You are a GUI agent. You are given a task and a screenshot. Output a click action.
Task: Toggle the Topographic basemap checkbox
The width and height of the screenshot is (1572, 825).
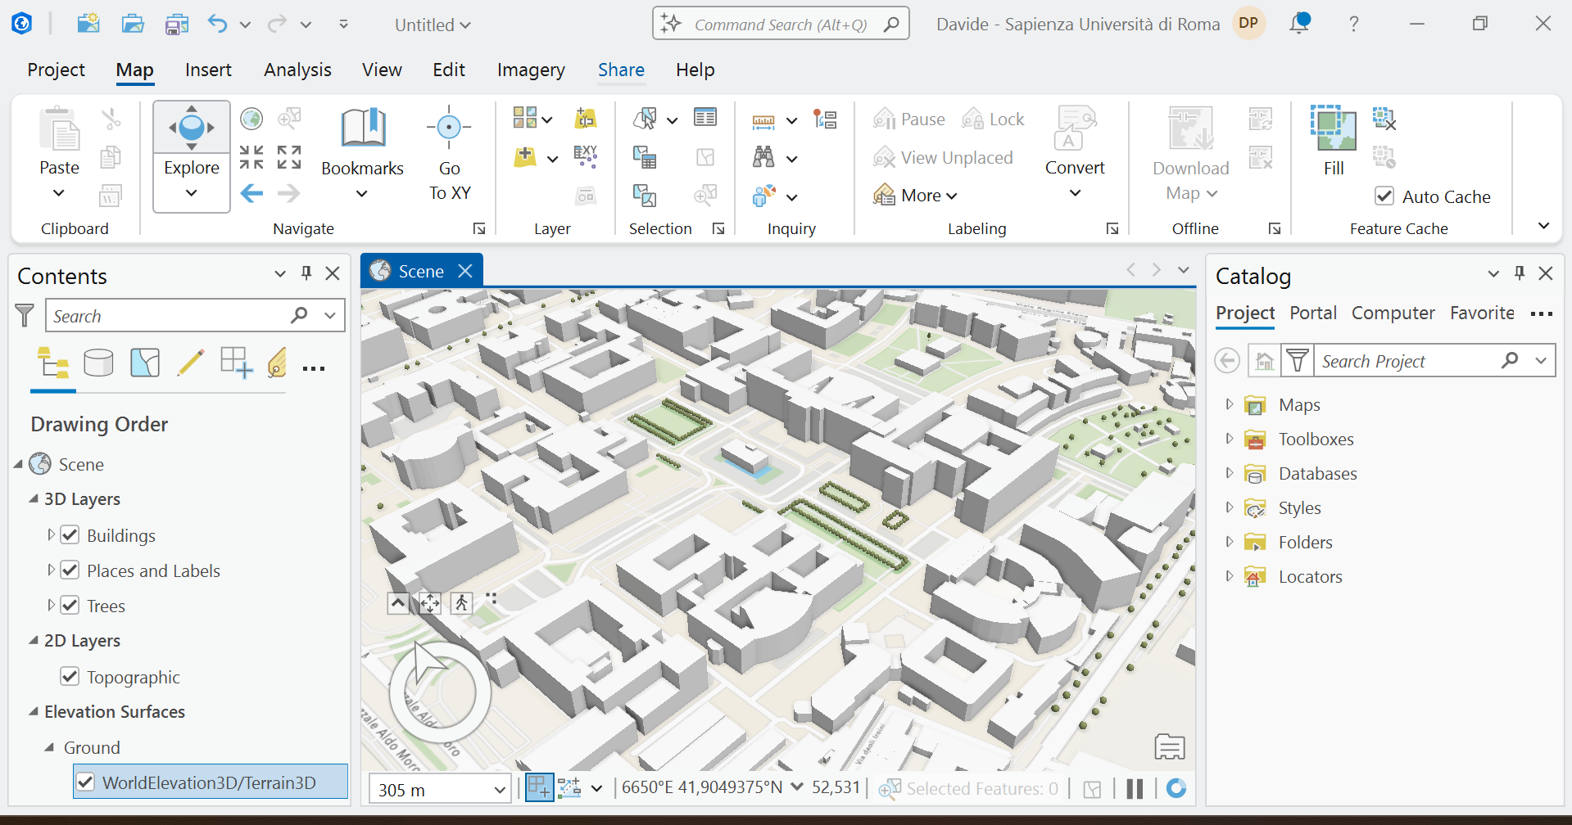coord(70,677)
